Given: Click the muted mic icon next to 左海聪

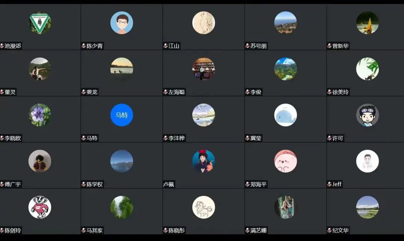Looking at the screenshot, I should pyautogui.click(x=165, y=92).
